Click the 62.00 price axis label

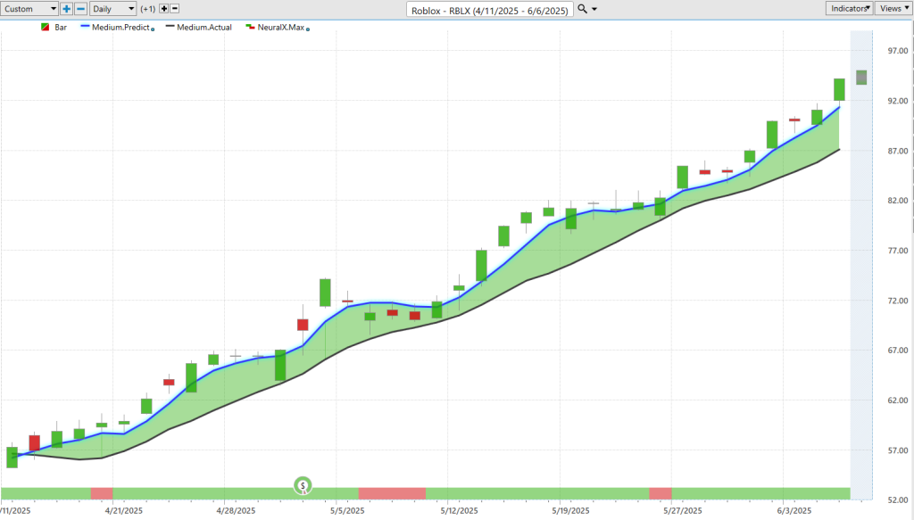[898, 400]
